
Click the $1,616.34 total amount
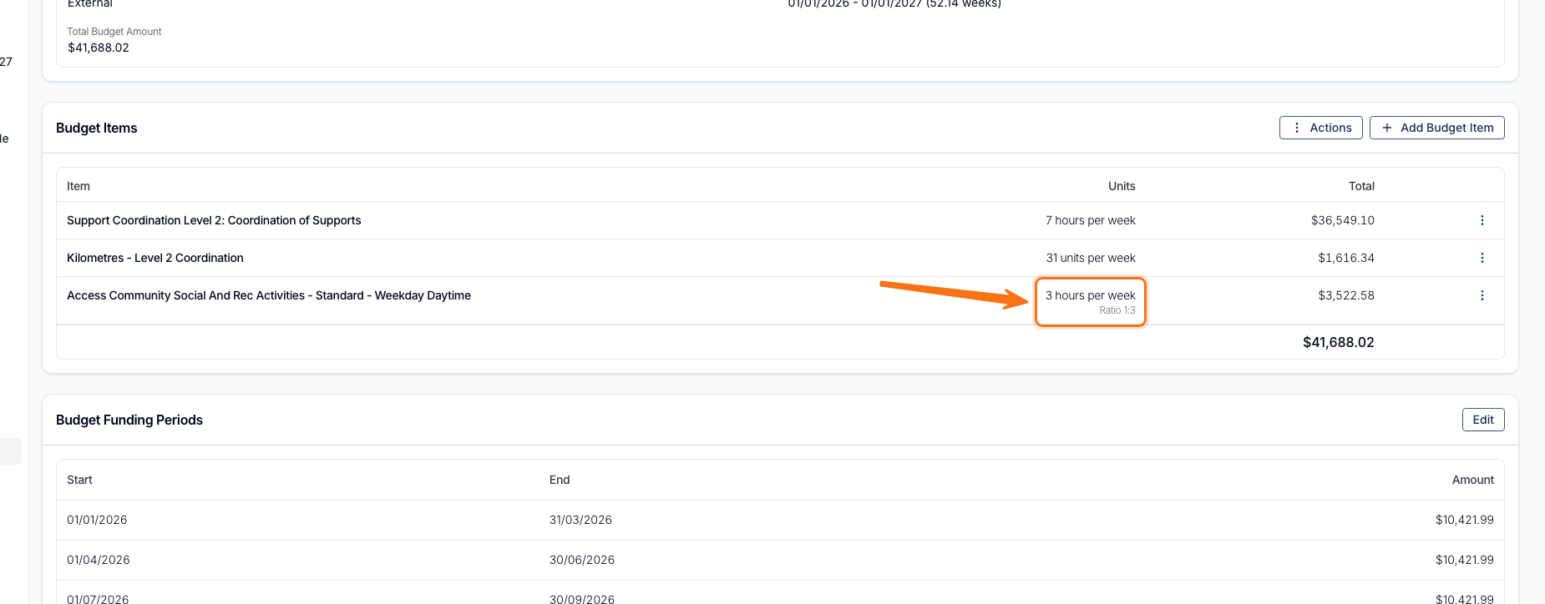click(x=1346, y=258)
